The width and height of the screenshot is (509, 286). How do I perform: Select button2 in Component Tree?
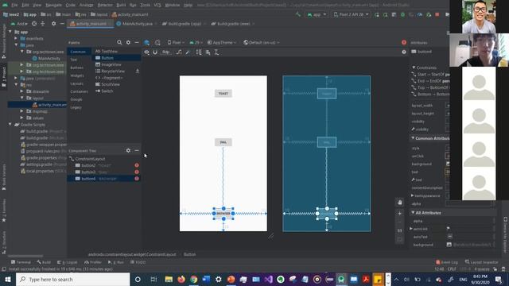click(x=88, y=165)
